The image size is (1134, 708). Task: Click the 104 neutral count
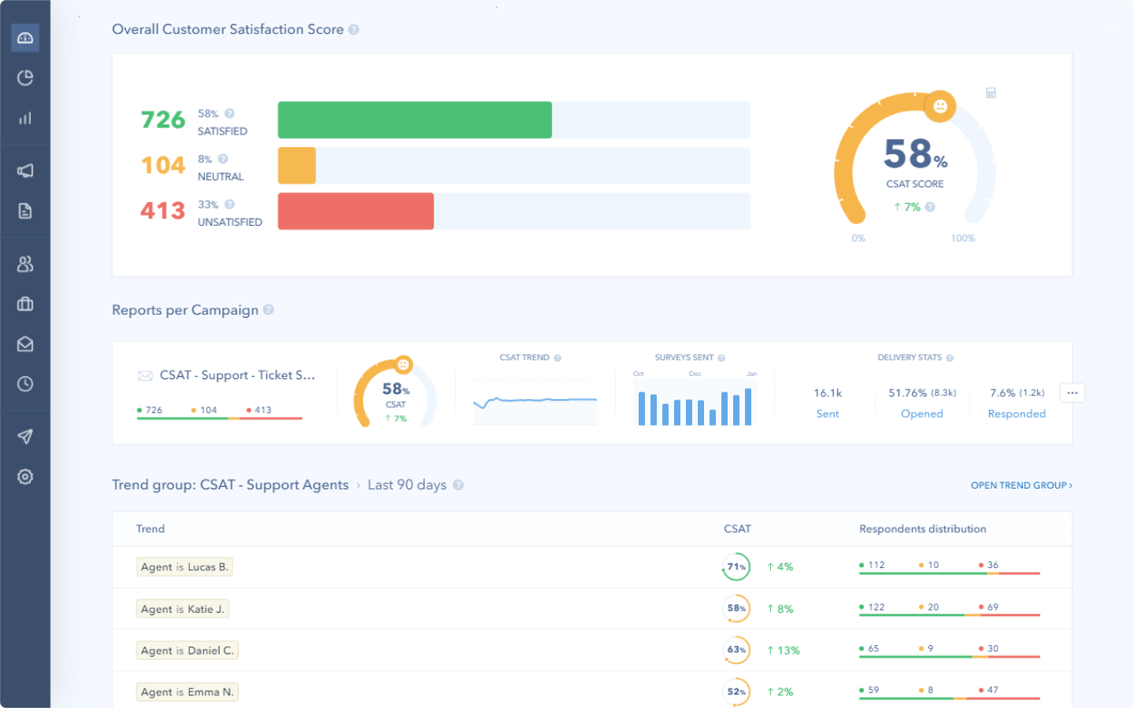[x=163, y=165]
